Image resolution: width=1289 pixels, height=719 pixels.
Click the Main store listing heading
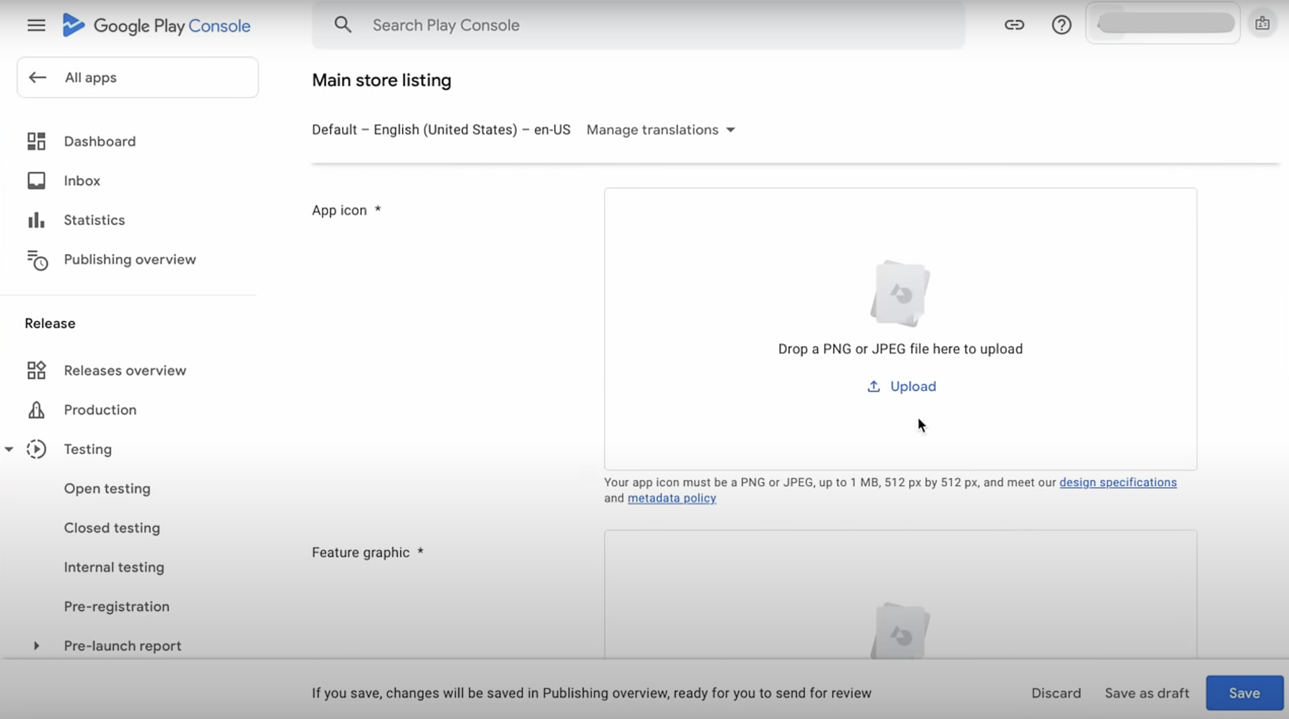pos(381,80)
